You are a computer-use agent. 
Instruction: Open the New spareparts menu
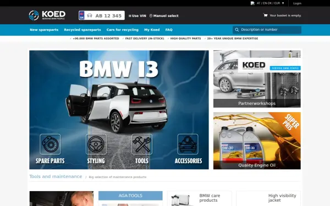[x=44, y=30]
